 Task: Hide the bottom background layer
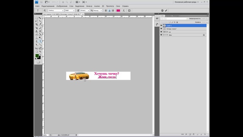(161, 35)
